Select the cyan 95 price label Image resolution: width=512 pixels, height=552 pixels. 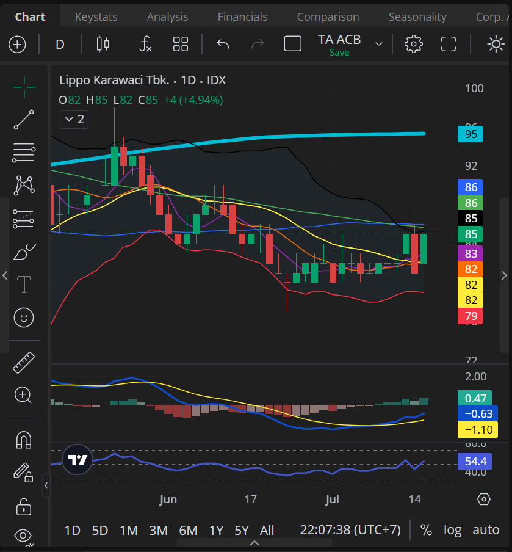click(x=470, y=134)
